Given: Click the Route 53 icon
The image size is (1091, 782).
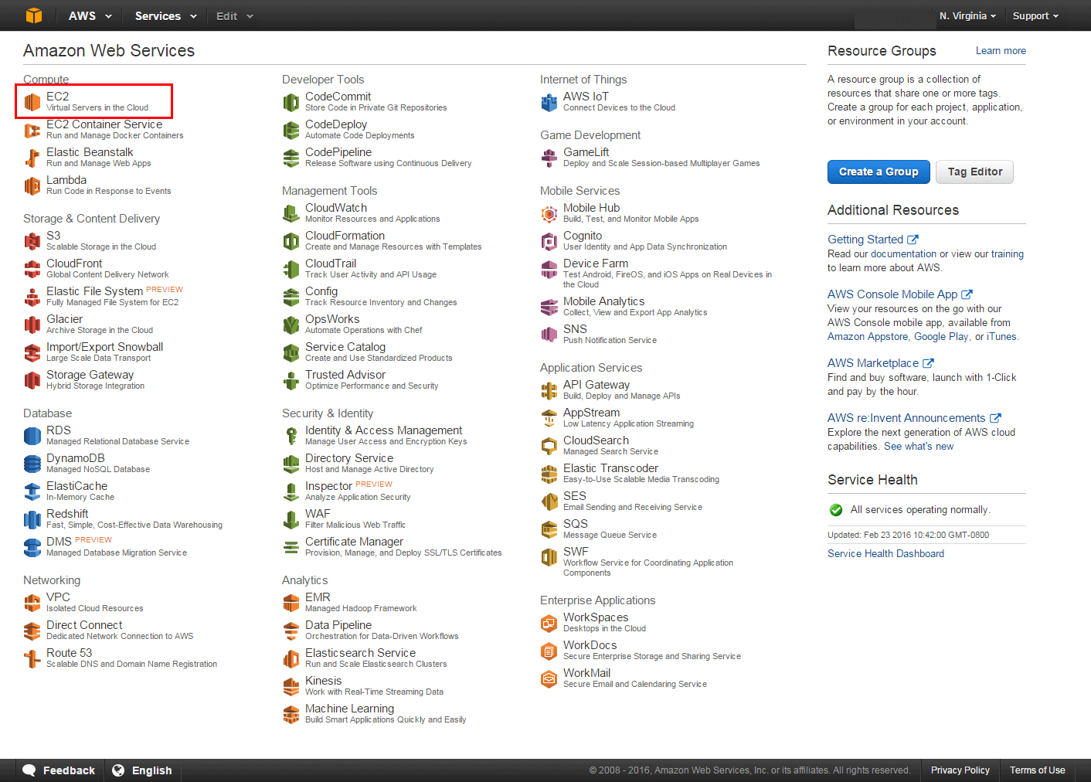Looking at the screenshot, I should (x=32, y=658).
